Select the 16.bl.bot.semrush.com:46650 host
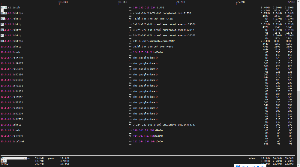 [153, 47]
